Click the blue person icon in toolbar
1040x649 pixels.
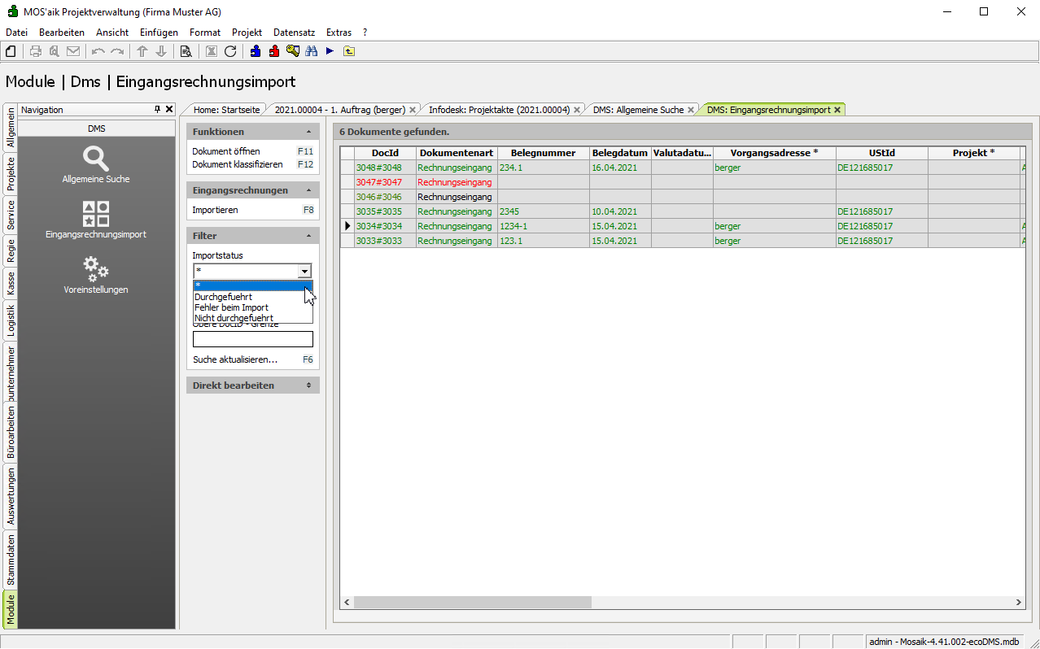tap(256, 51)
